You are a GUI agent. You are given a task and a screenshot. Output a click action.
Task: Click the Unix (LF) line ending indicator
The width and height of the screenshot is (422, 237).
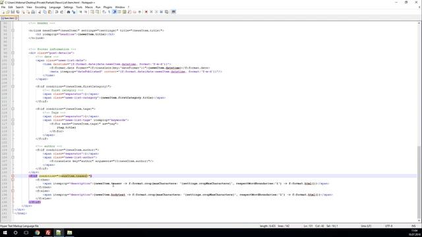tap(366, 226)
